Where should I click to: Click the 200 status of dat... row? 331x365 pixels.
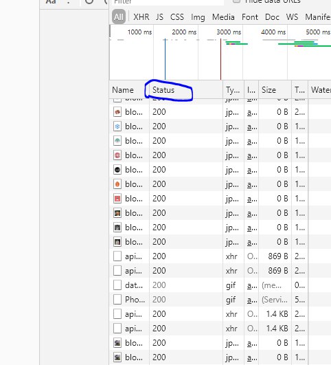[x=159, y=285]
